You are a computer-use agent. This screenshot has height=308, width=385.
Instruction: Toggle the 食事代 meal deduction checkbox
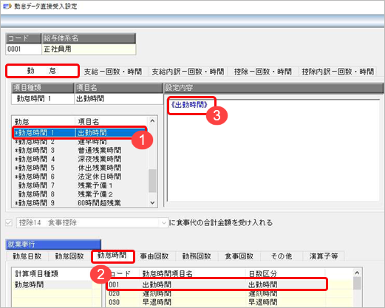[9, 223]
